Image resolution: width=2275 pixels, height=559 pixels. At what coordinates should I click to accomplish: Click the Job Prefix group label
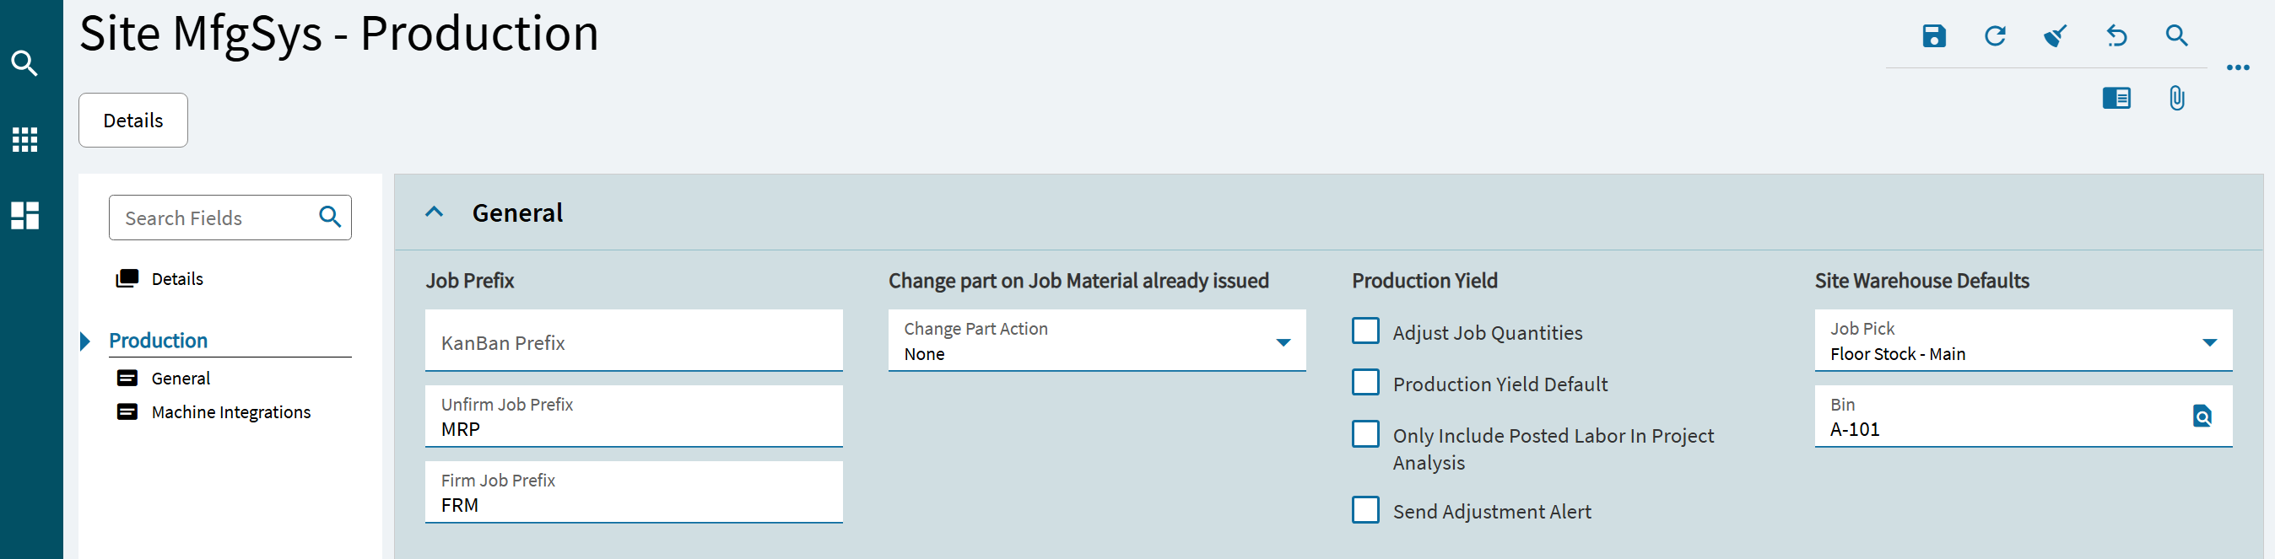coord(470,281)
